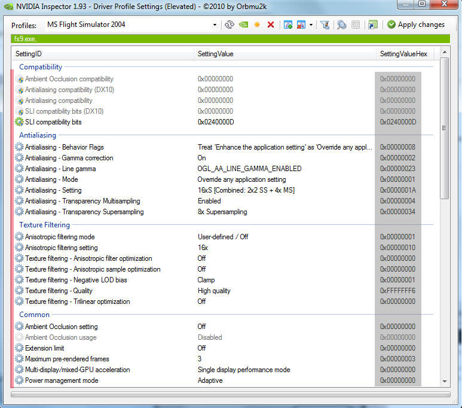This screenshot has width=462, height=408.
Task: Click the Apply changes button
Action: tap(416, 25)
